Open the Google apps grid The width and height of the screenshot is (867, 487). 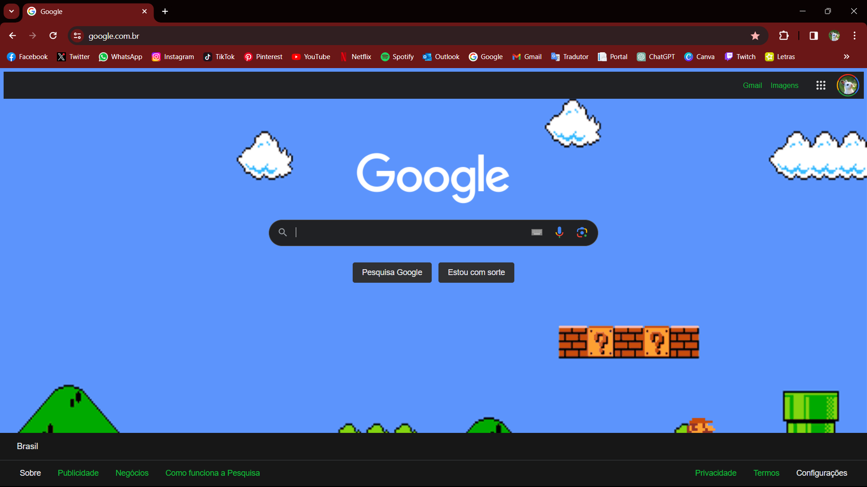click(820, 85)
